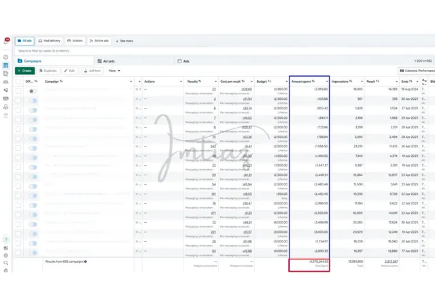The height and width of the screenshot is (307, 435).
Task: Click result count 243 link
Action: (x=213, y=146)
